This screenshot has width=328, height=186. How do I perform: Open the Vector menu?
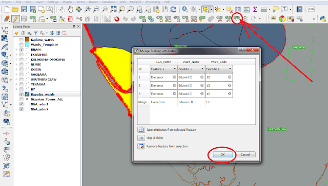click(80, 2)
